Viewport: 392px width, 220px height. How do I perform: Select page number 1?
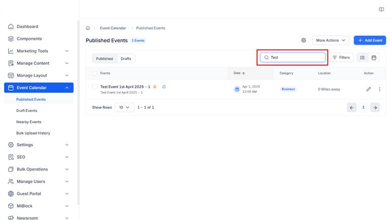click(x=363, y=107)
